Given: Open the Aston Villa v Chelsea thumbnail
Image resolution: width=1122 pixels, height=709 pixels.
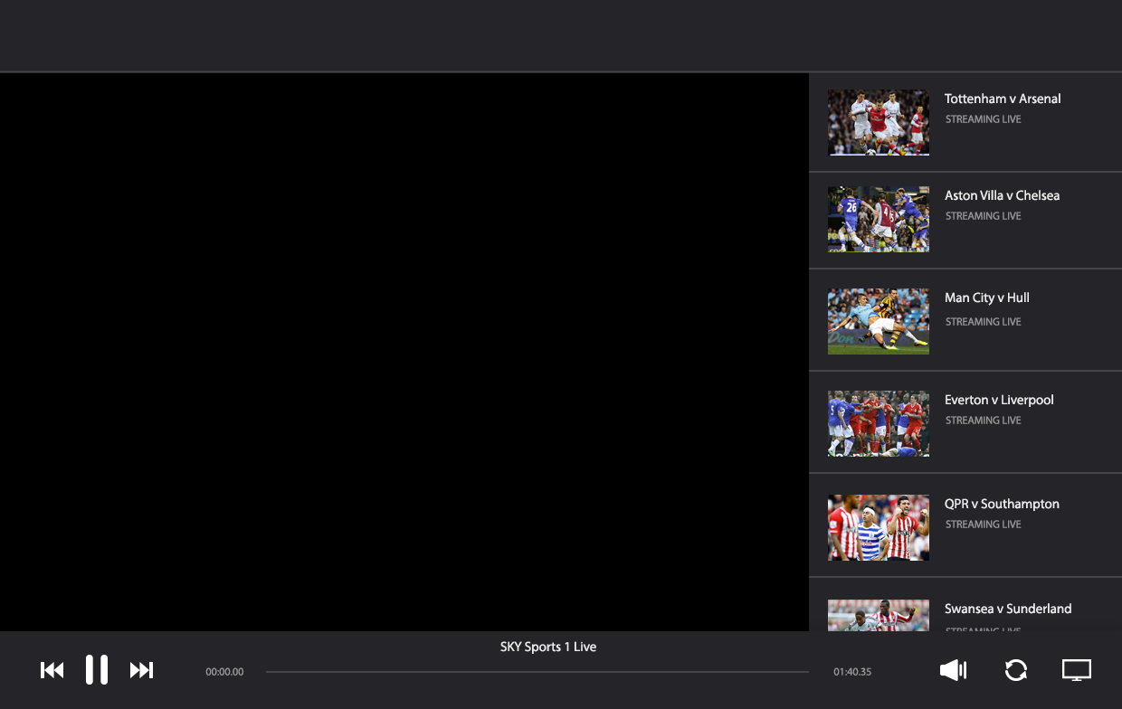Looking at the screenshot, I should [x=879, y=219].
